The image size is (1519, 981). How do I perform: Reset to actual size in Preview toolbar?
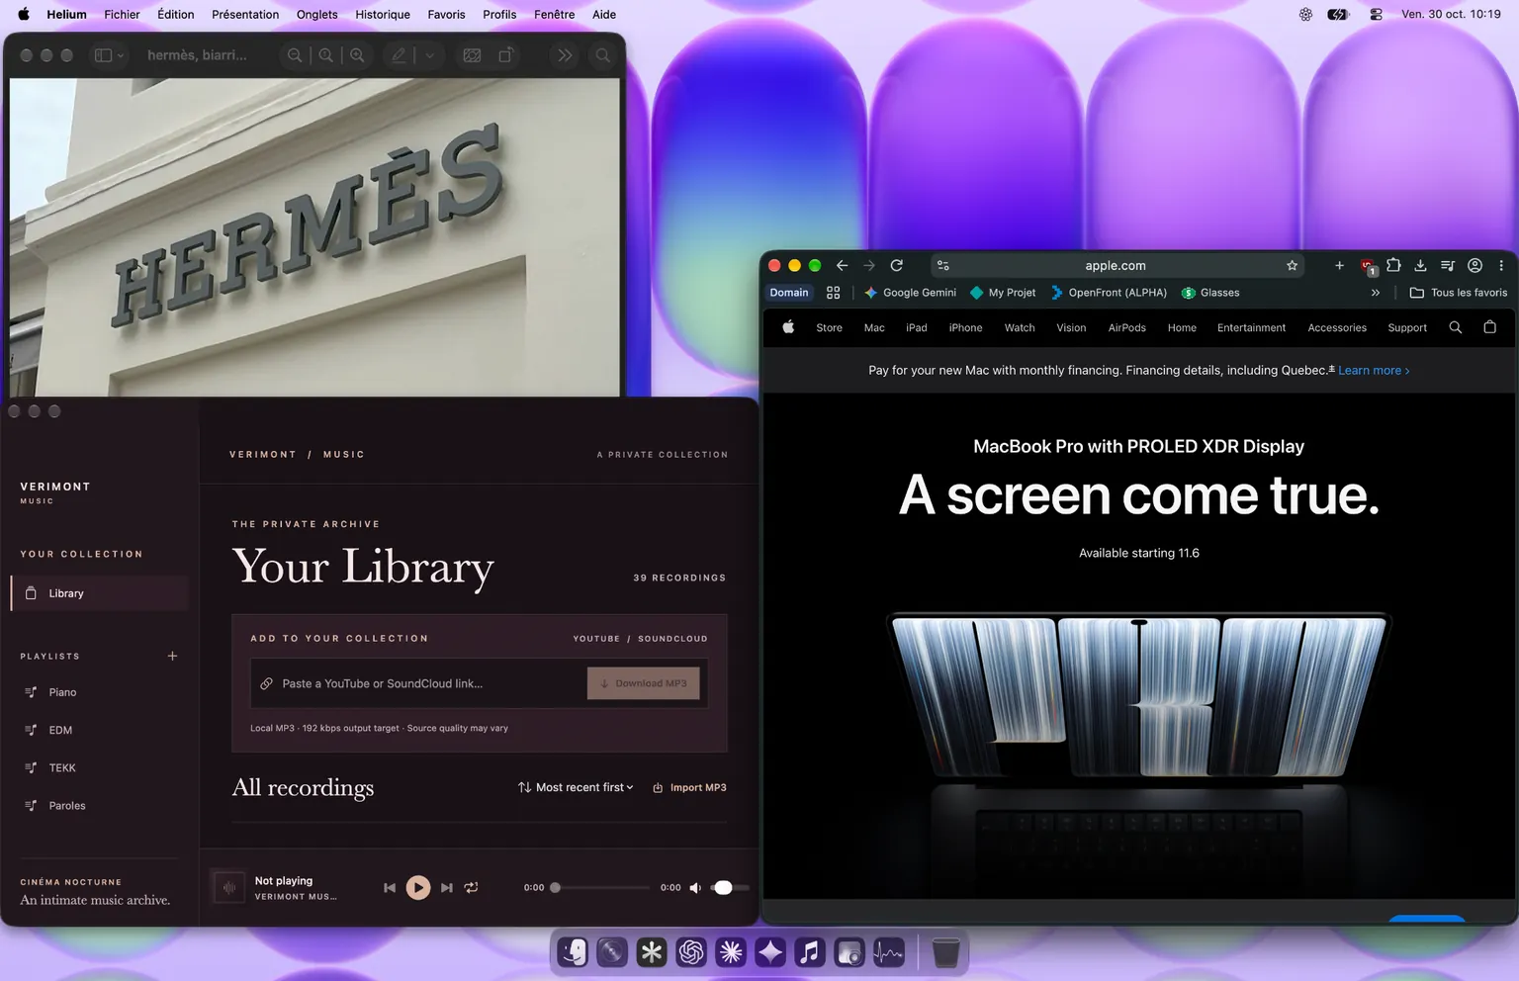click(325, 55)
